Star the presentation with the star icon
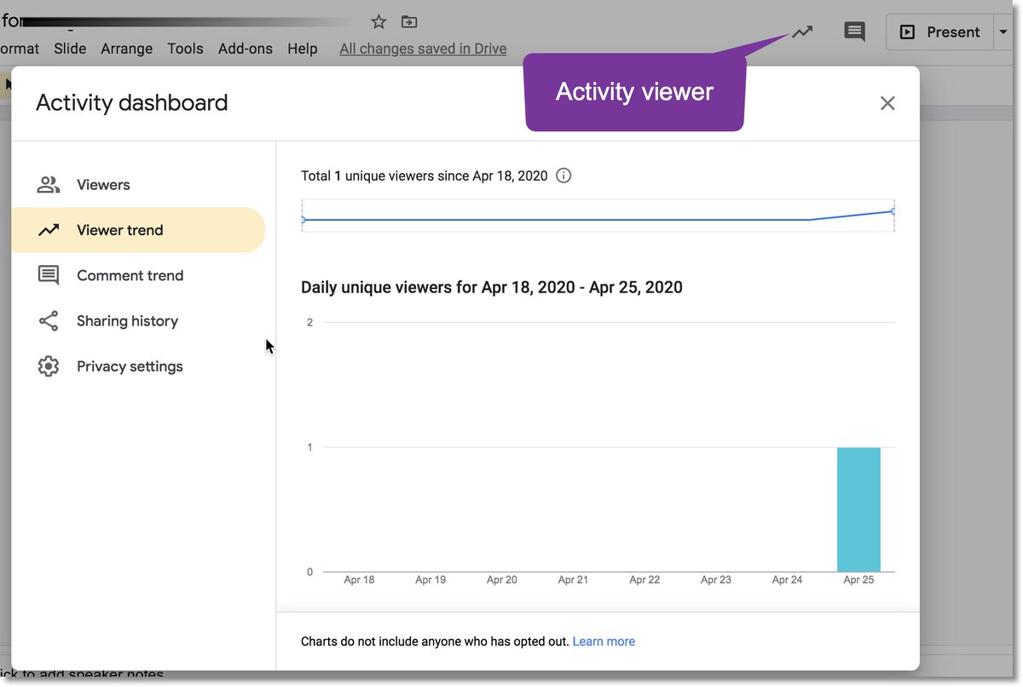This screenshot has width=1023, height=687. (379, 22)
